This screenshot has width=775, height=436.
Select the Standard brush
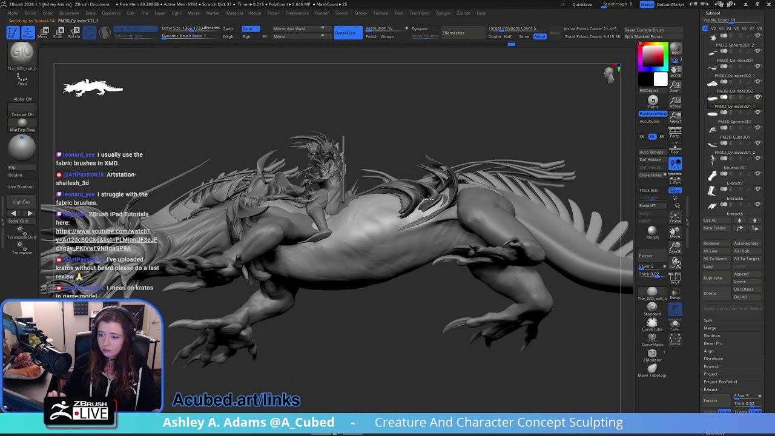[x=652, y=309]
